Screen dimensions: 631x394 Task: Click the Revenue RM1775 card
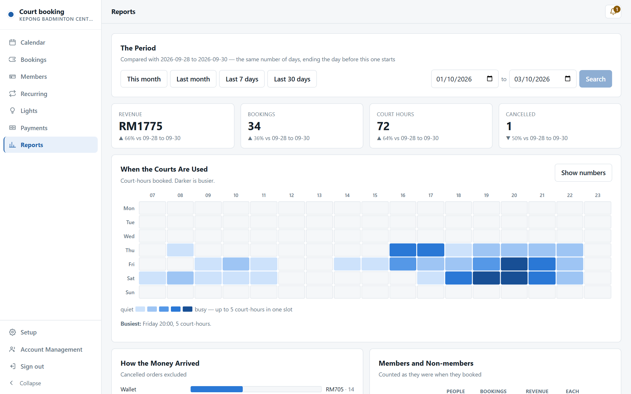coord(173,126)
